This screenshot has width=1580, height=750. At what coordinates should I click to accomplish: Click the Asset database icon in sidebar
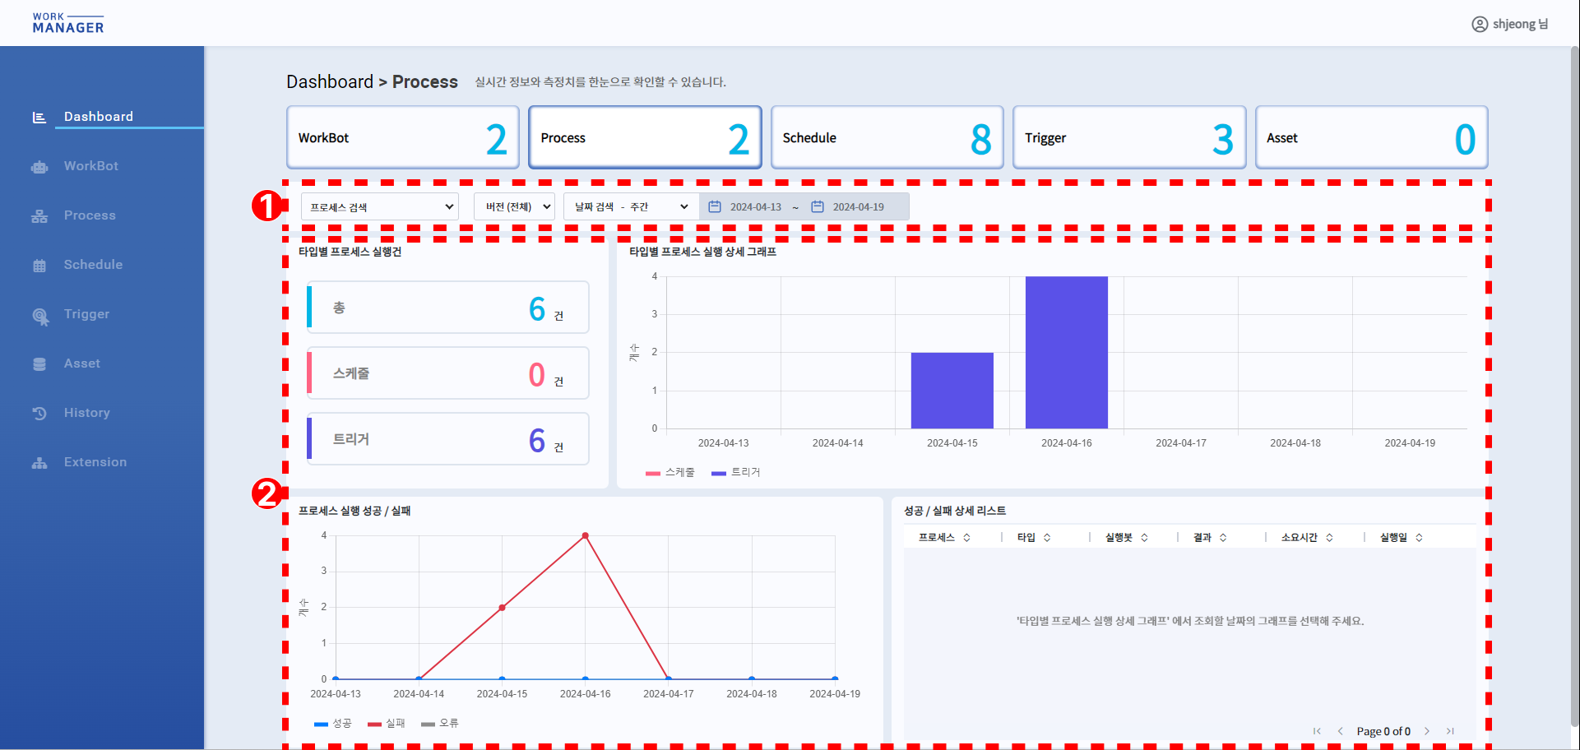(39, 364)
